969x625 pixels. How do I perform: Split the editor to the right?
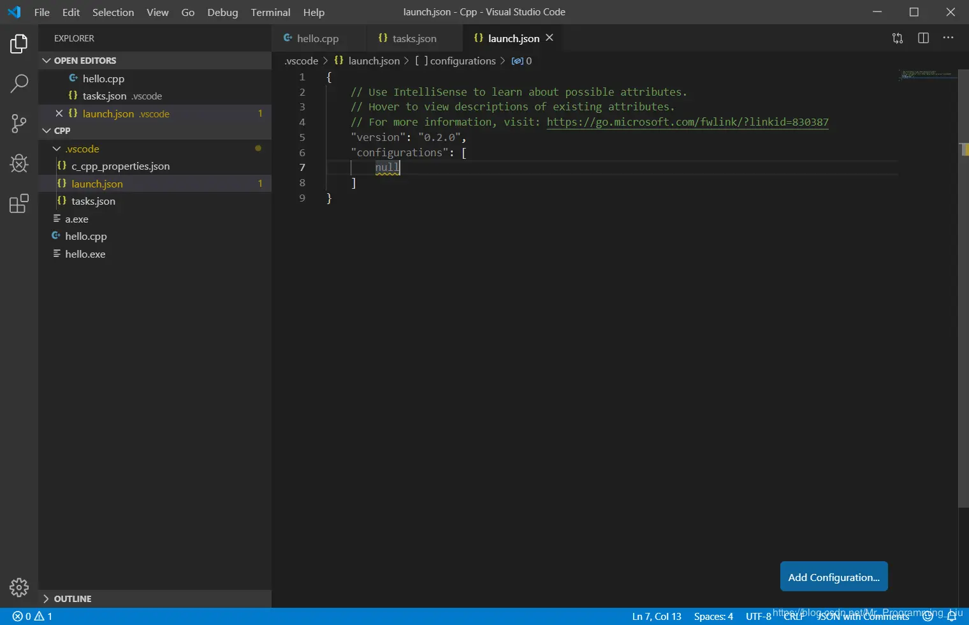[923, 38]
